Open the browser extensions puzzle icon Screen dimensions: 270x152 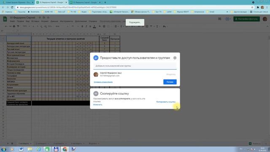click(x=258, y=7)
